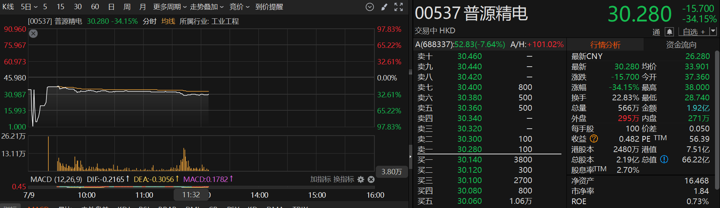Click the A(688337) A-share quote link
This screenshot has width=720, height=208.
(x=460, y=44)
